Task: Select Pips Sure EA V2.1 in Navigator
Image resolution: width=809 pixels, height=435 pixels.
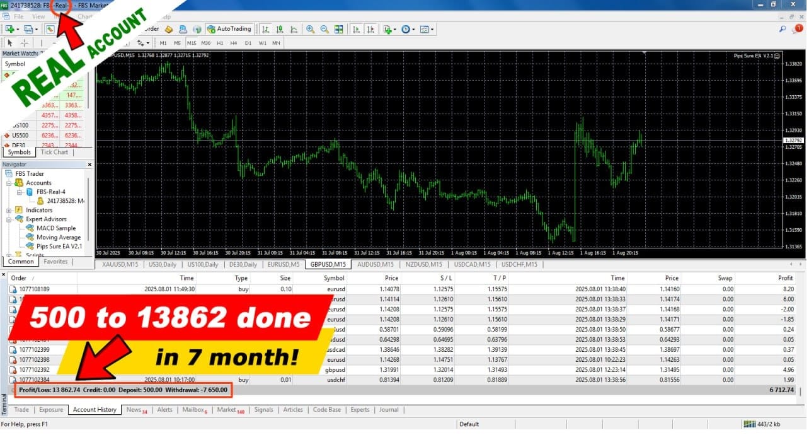Action: [x=59, y=246]
